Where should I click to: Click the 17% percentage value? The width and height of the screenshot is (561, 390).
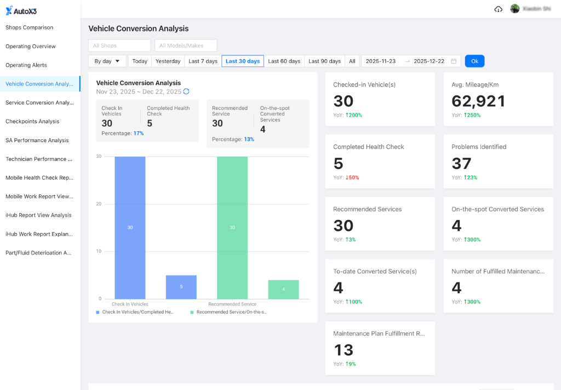pos(139,133)
